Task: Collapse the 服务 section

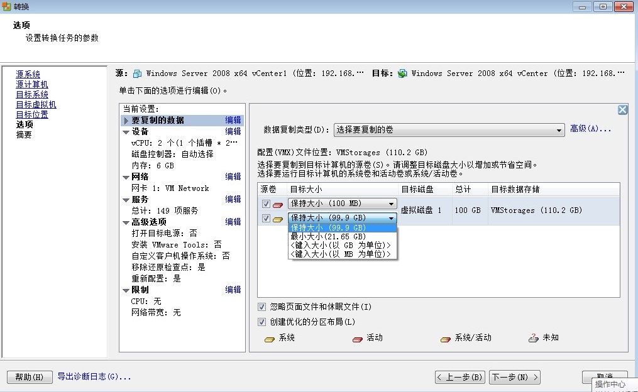Action: [126, 200]
